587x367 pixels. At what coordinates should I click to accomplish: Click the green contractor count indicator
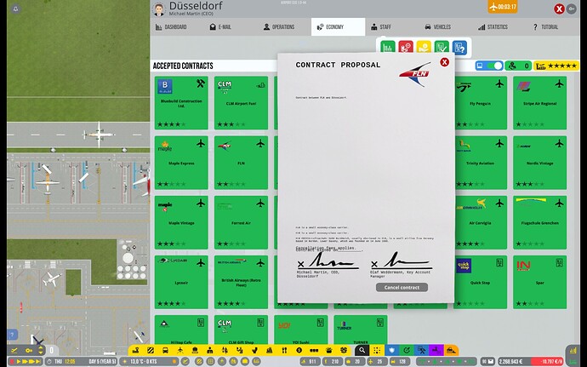518,66
